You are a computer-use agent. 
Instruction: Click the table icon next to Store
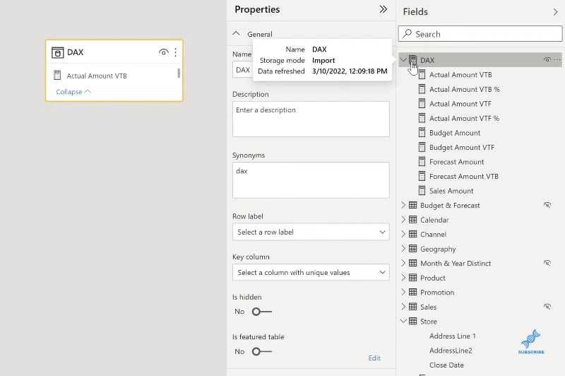coord(413,321)
